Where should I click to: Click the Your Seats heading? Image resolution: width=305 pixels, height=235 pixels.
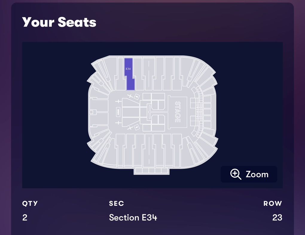coord(59,22)
